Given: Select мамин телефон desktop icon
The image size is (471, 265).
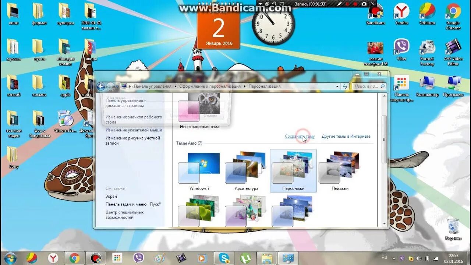Looking at the screenshot, I should [x=375, y=53].
